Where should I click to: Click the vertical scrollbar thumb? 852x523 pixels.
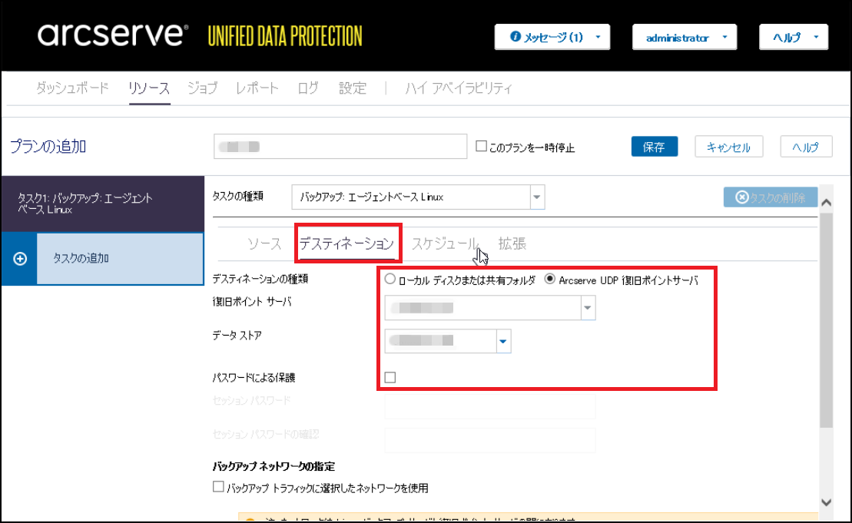tap(827, 320)
